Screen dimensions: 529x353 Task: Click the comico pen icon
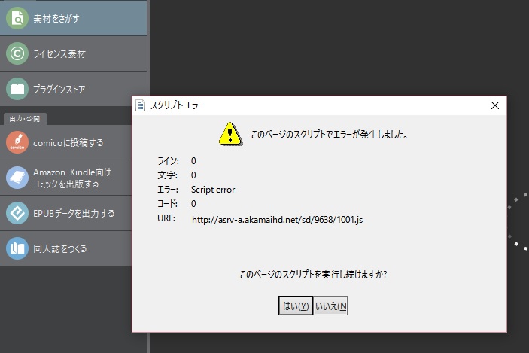17,142
